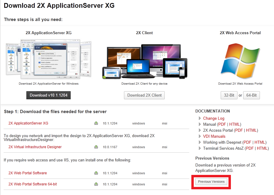This screenshot has height=195, width=274.
Task: Click download icon for 2X ApplicationServer XG row
Action: tap(96, 123)
